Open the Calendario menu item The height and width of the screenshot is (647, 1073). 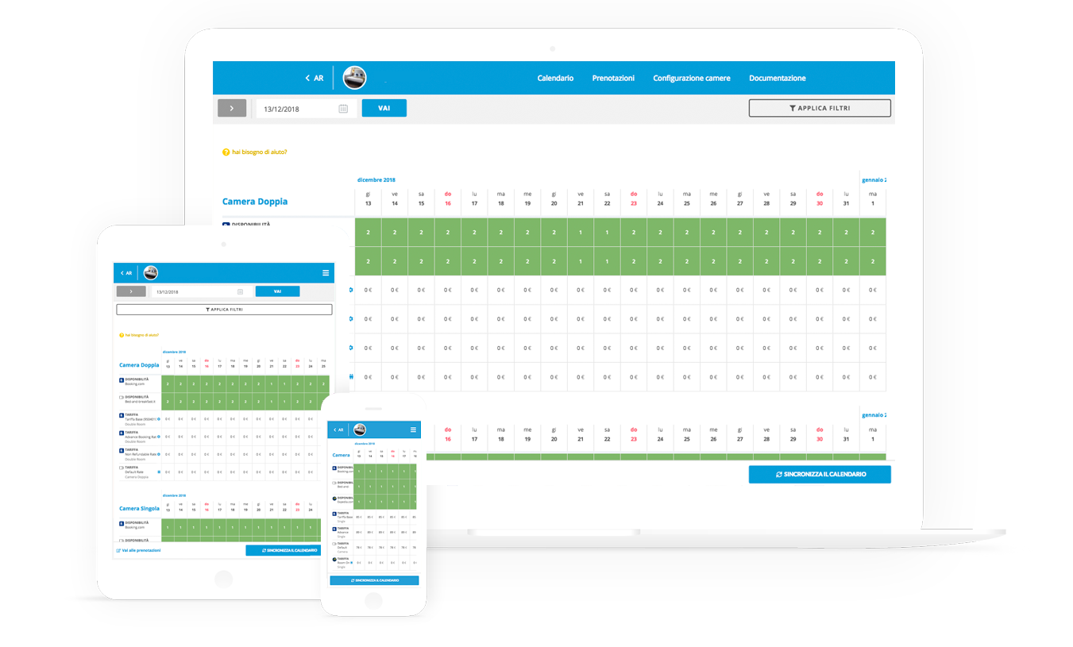click(555, 79)
